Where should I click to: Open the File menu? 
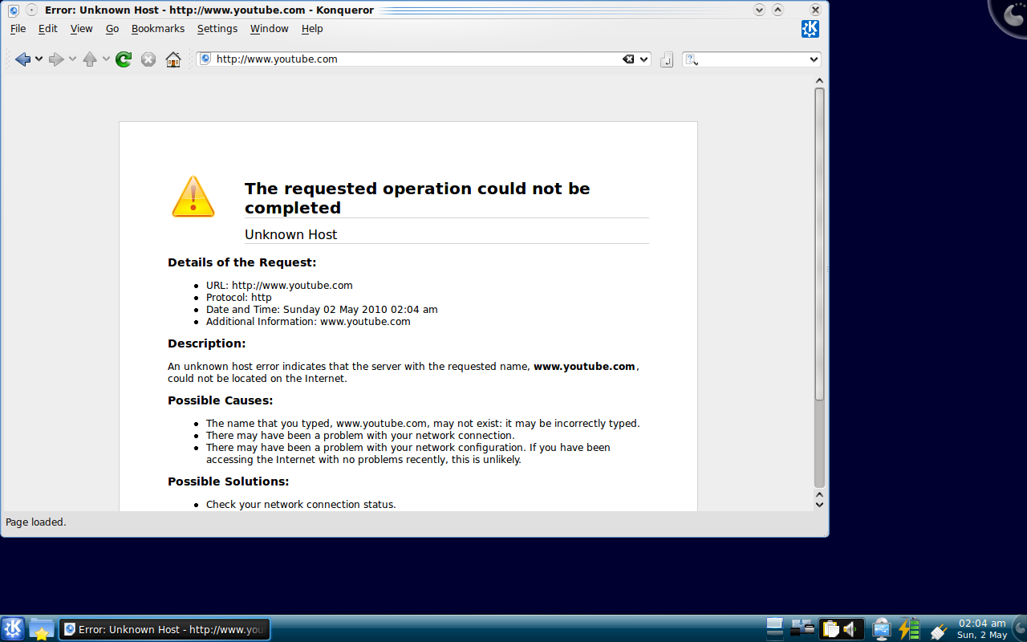coord(18,28)
